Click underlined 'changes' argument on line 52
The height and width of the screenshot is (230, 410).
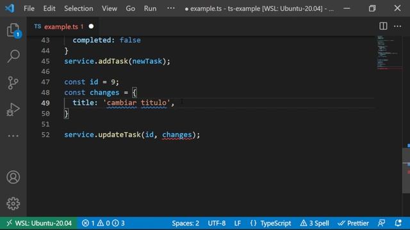177,135
